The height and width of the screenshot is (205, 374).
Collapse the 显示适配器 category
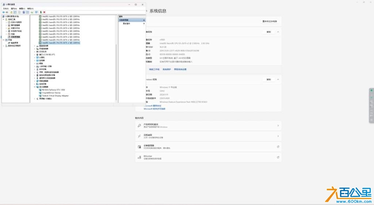pyautogui.click(x=35, y=87)
